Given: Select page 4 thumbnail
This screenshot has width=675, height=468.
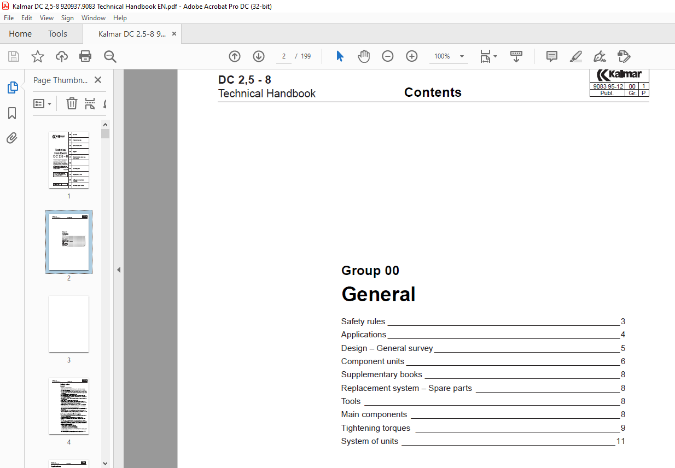Looking at the screenshot, I should tap(69, 406).
